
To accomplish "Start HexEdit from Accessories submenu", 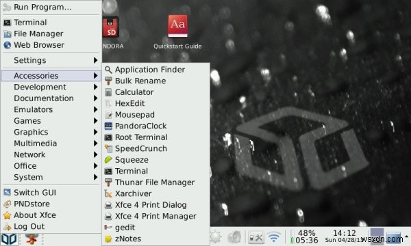I will [156, 103].
